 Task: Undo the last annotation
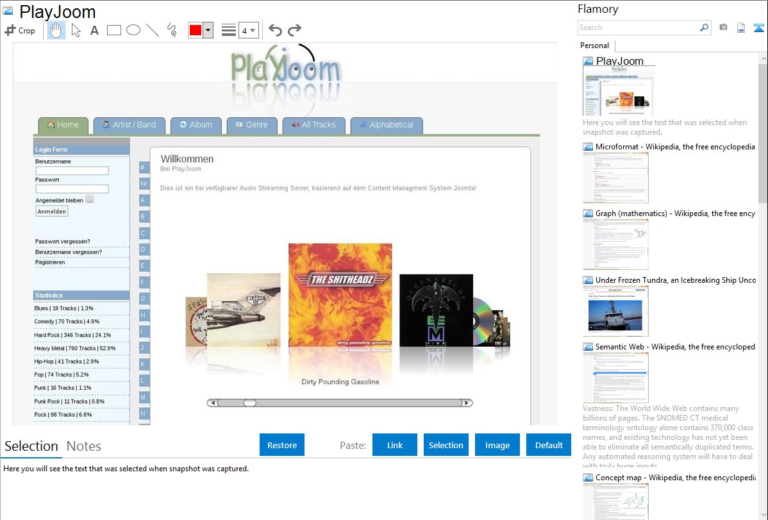275,30
